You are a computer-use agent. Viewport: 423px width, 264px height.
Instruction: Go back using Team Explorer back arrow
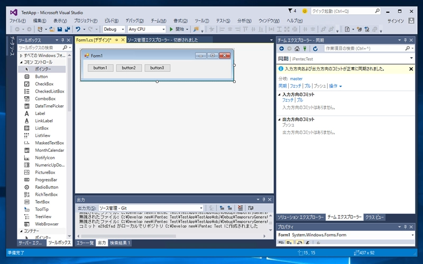(282, 49)
